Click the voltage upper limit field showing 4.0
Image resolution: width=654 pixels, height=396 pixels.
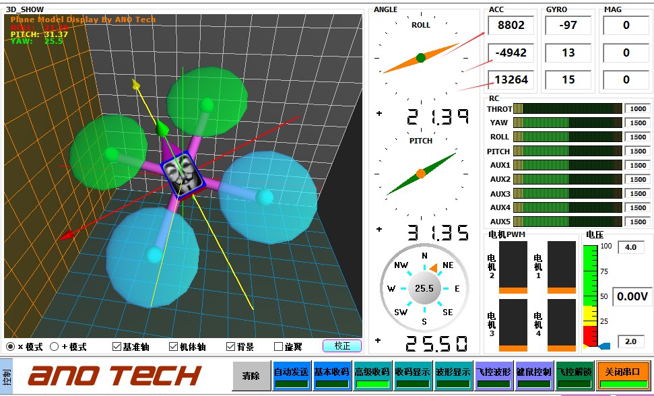[630, 247]
